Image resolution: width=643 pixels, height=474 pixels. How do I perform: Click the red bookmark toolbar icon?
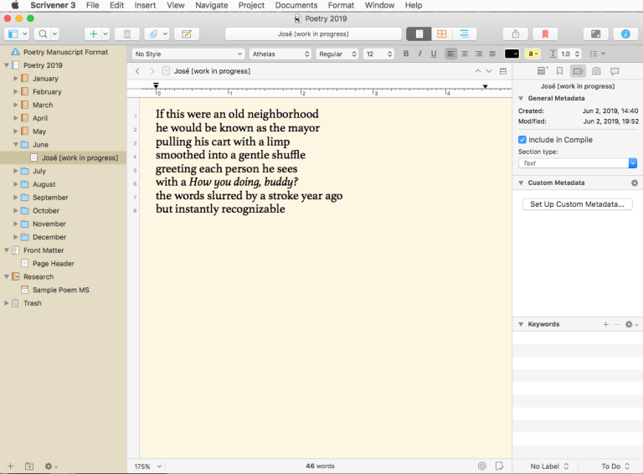(x=544, y=34)
